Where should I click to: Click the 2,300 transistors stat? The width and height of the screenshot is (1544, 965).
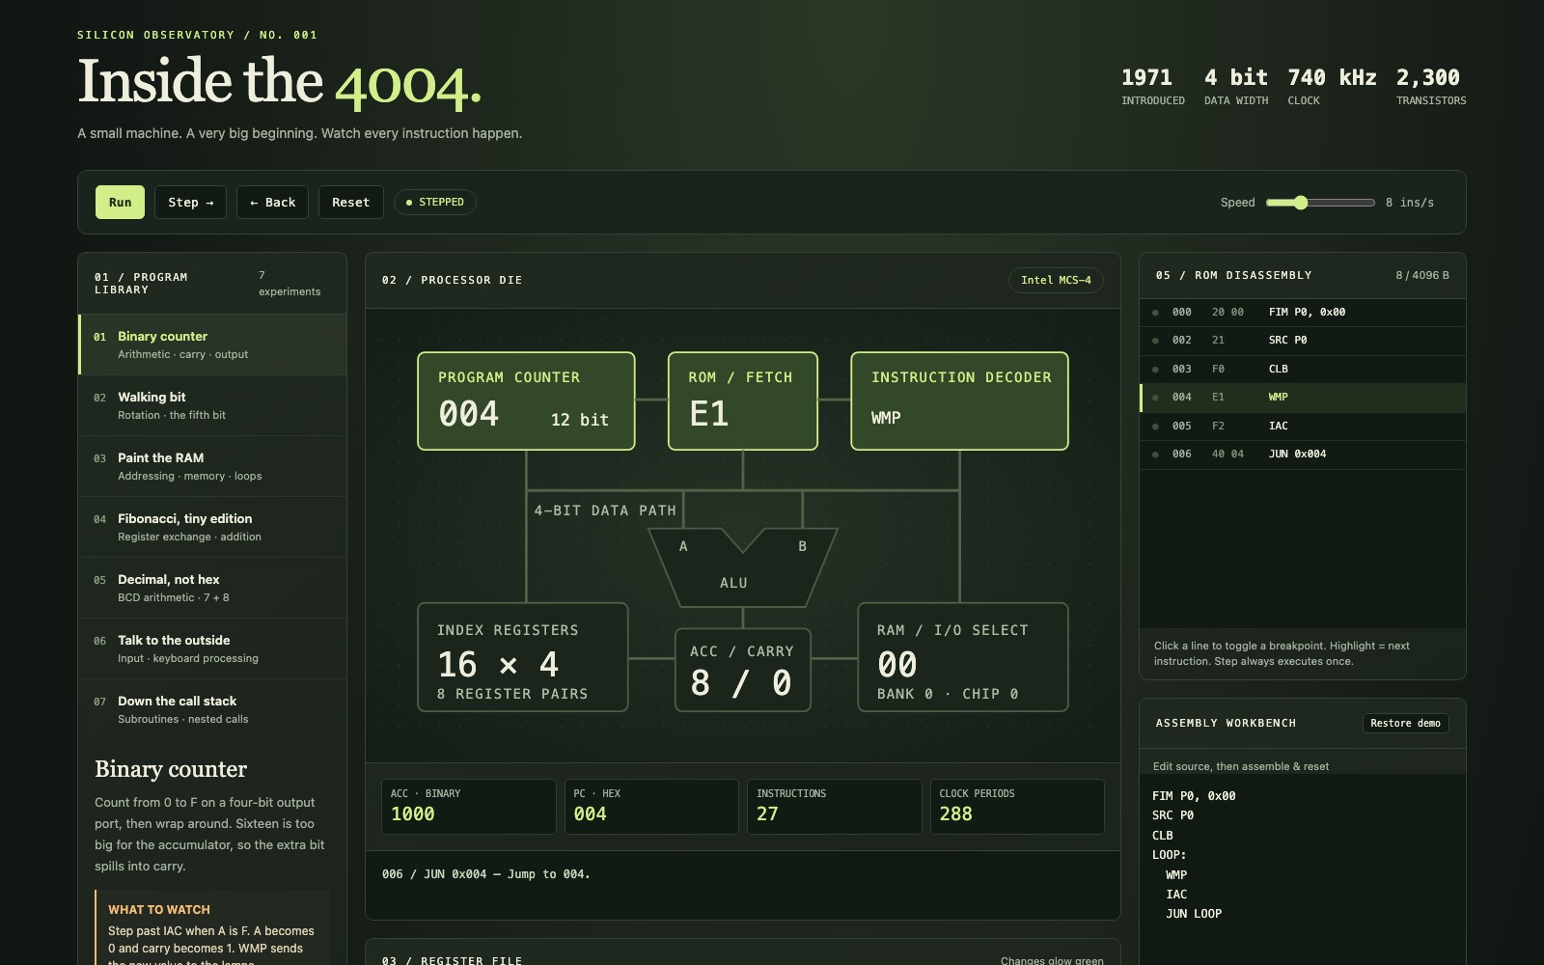(1431, 86)
